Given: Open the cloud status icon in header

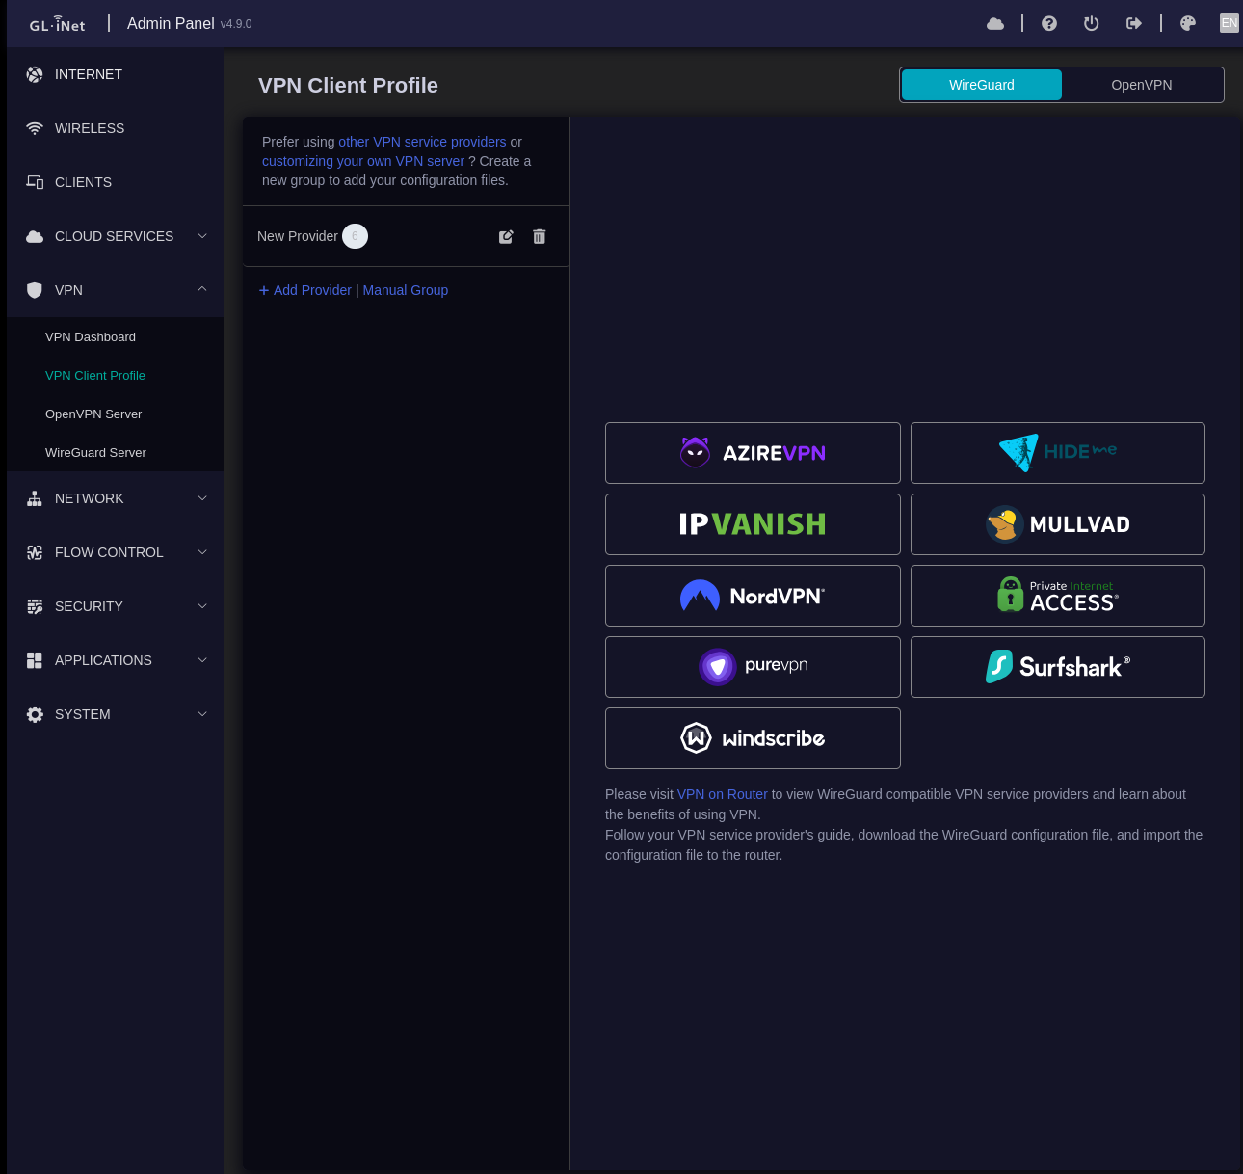Looking at the screenshot, I should (x=995, y=23).
